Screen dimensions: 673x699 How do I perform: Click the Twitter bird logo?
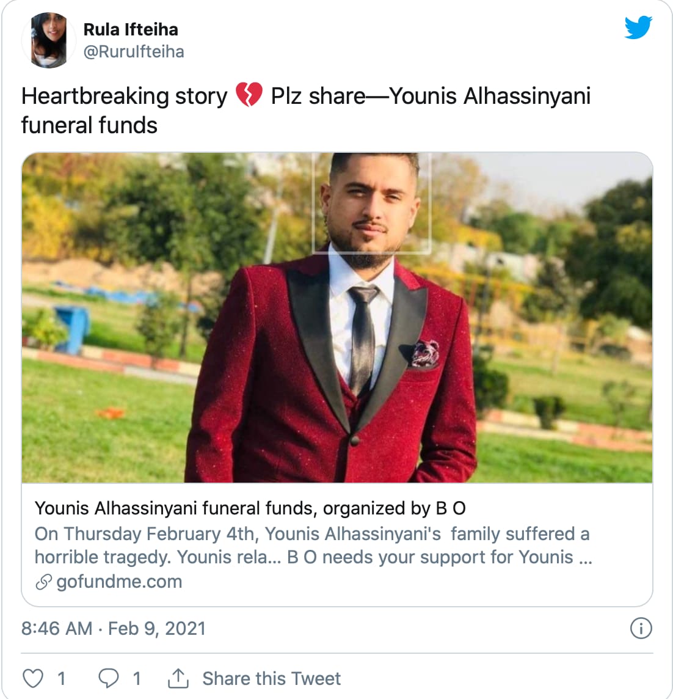(x=638, y=27)
